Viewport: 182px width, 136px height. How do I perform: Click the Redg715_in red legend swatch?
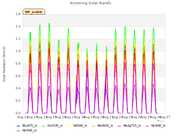pyautogui.click(x=119, y=126)
